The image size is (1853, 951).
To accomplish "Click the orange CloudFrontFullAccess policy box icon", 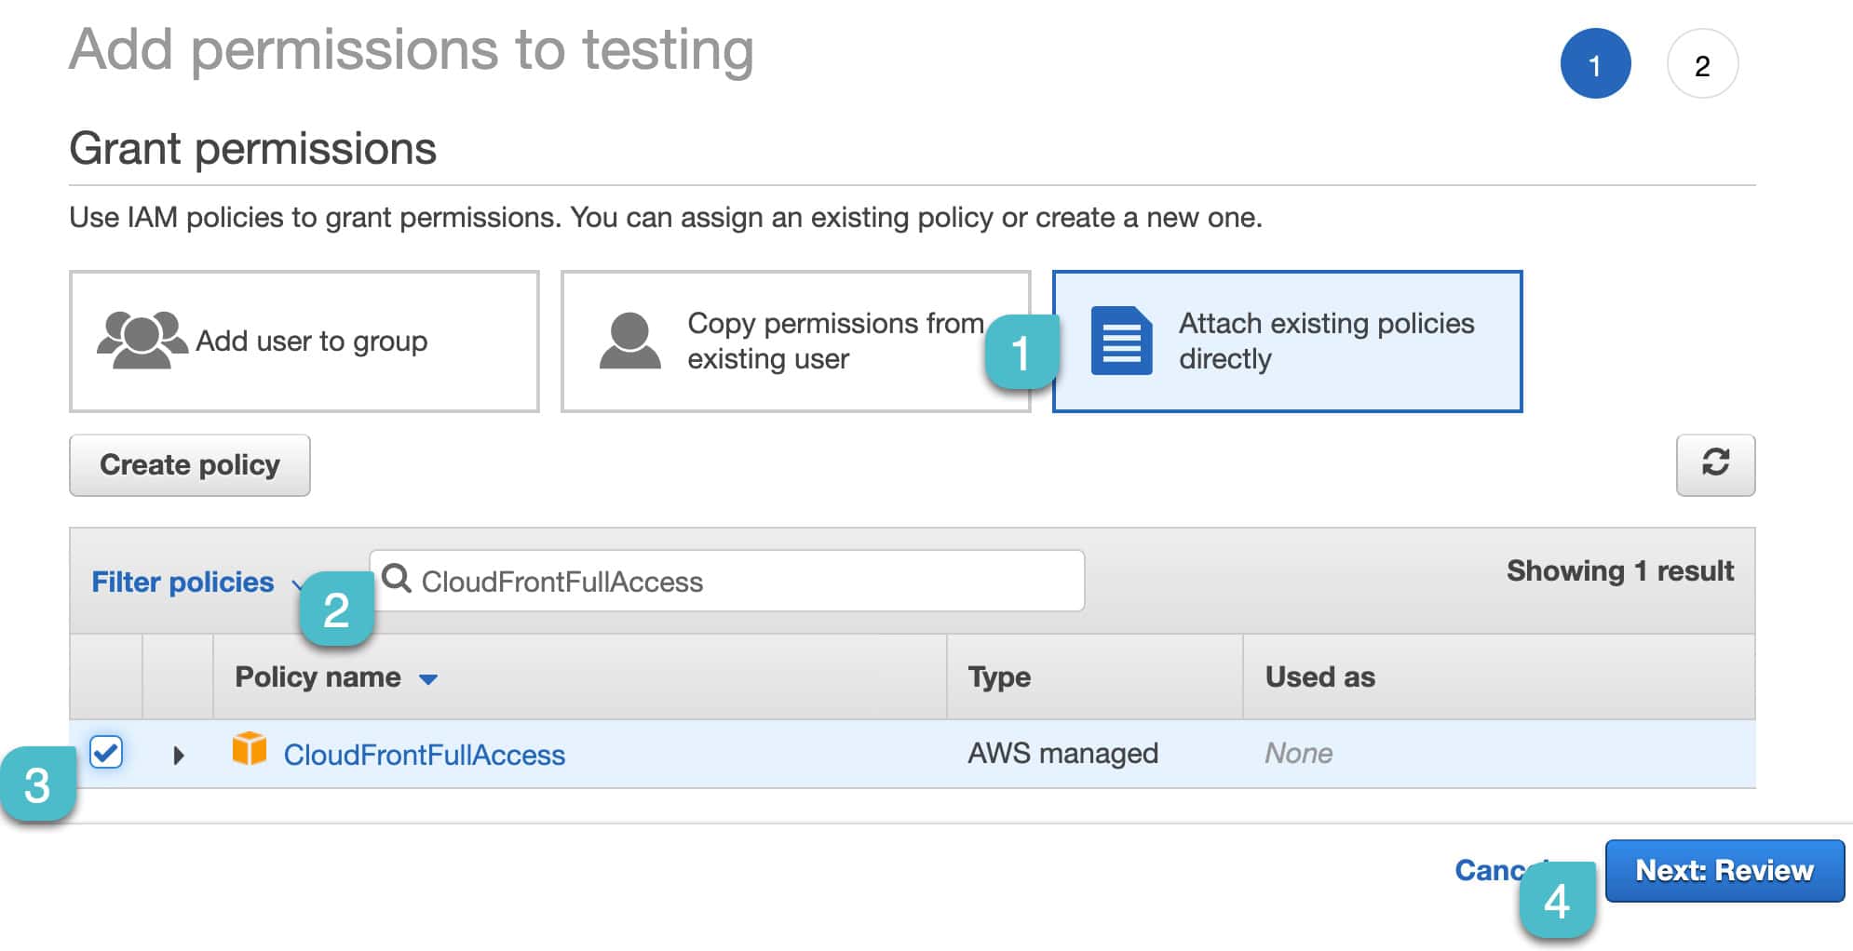I will point(250,748).
